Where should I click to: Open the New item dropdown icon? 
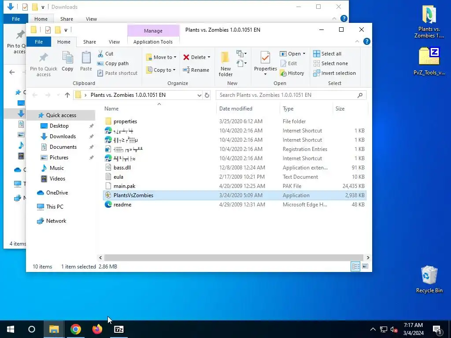tap(241, 53)
